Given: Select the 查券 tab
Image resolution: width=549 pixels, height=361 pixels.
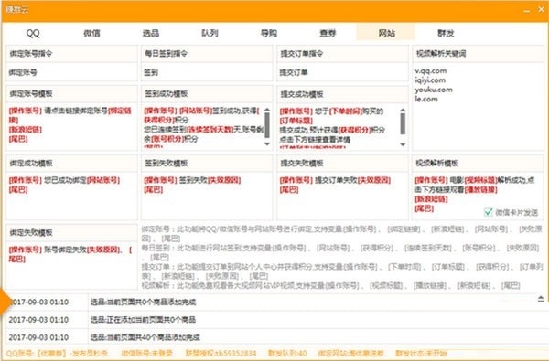Looking at the screenshot, I should click(x=328, y=33).
